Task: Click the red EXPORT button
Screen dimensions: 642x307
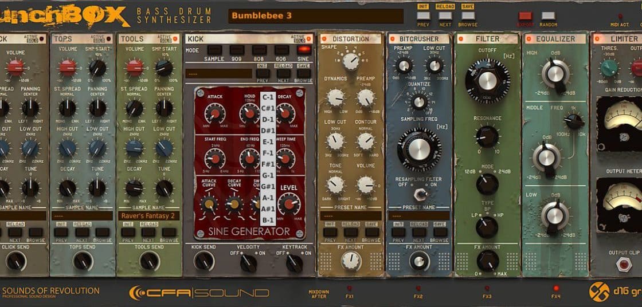Action: pyautogui.click(x=525, y=16)
